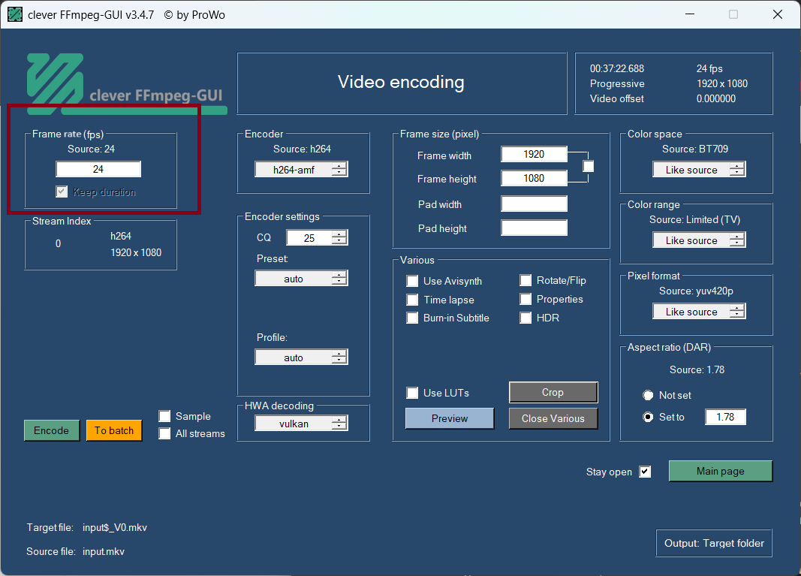Click the Preview button

[450, 418]
